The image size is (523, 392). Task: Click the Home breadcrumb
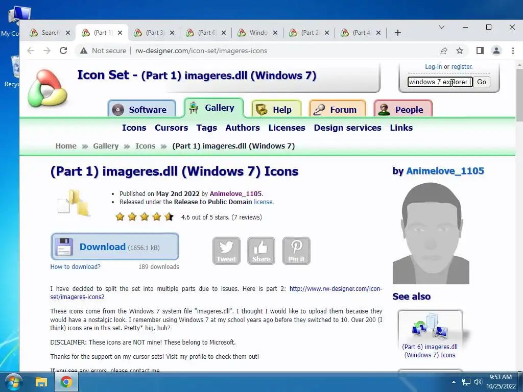[66, 146]
